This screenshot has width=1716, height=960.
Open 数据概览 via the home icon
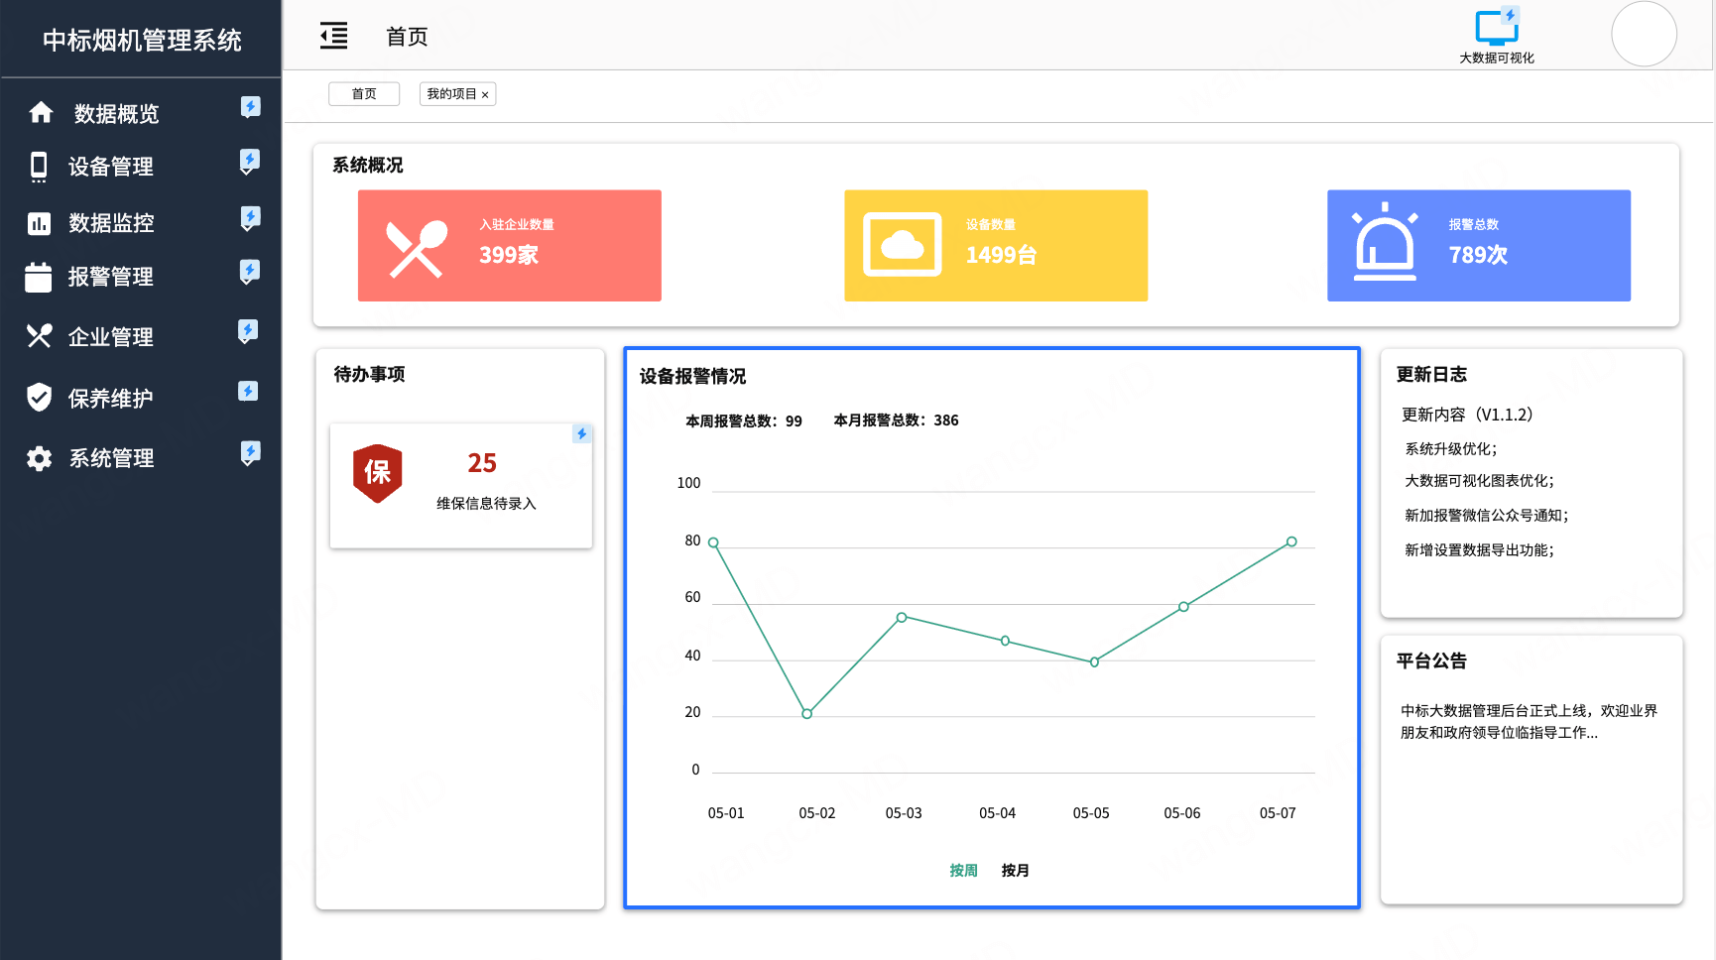point(41,112)
